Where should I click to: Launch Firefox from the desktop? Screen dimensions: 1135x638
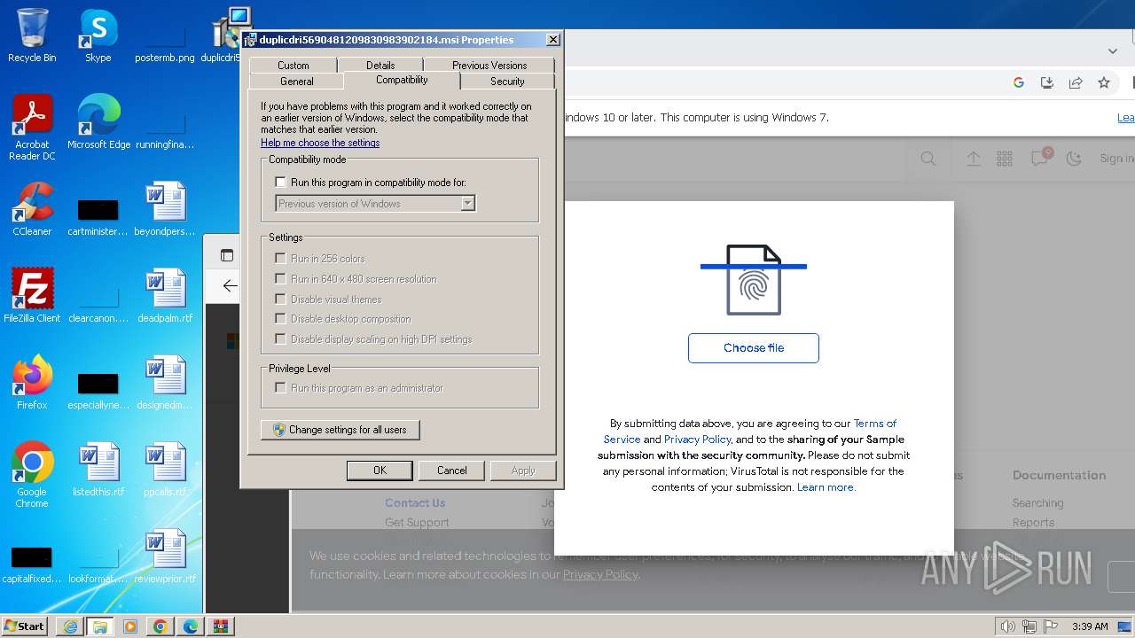(x=32, y=383)
